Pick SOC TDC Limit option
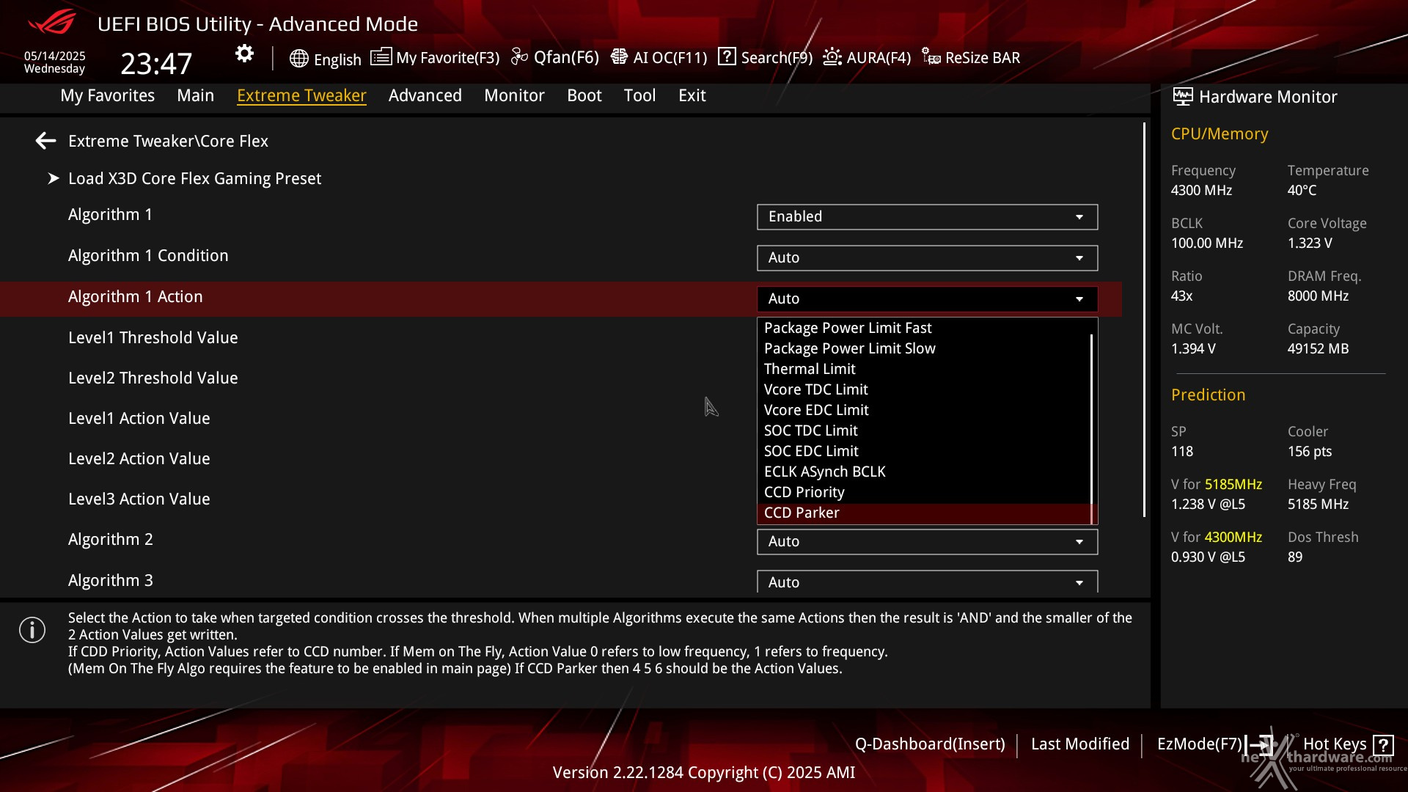This screenshot has width=1408, height=792. point(924,430)
